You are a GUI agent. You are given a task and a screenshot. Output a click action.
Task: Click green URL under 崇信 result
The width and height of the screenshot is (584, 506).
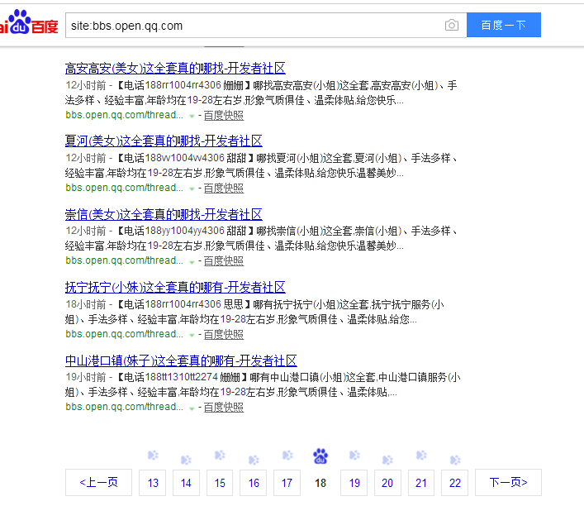click(124, 260)
